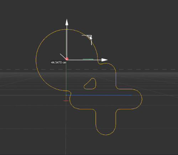Click the upward-pointing white axis arrowhead

67,22
